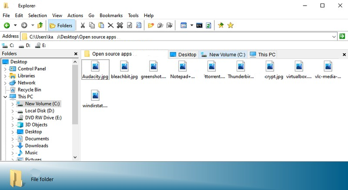
Task: Click the New Folder toolbar icon
Action: pyautogui.click(x=151, y=25)
